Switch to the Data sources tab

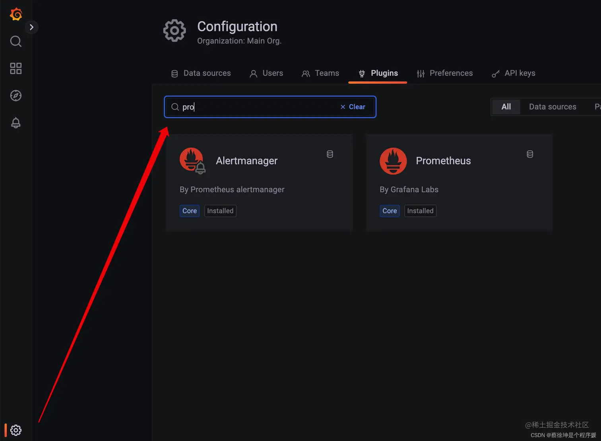[201, 73]
